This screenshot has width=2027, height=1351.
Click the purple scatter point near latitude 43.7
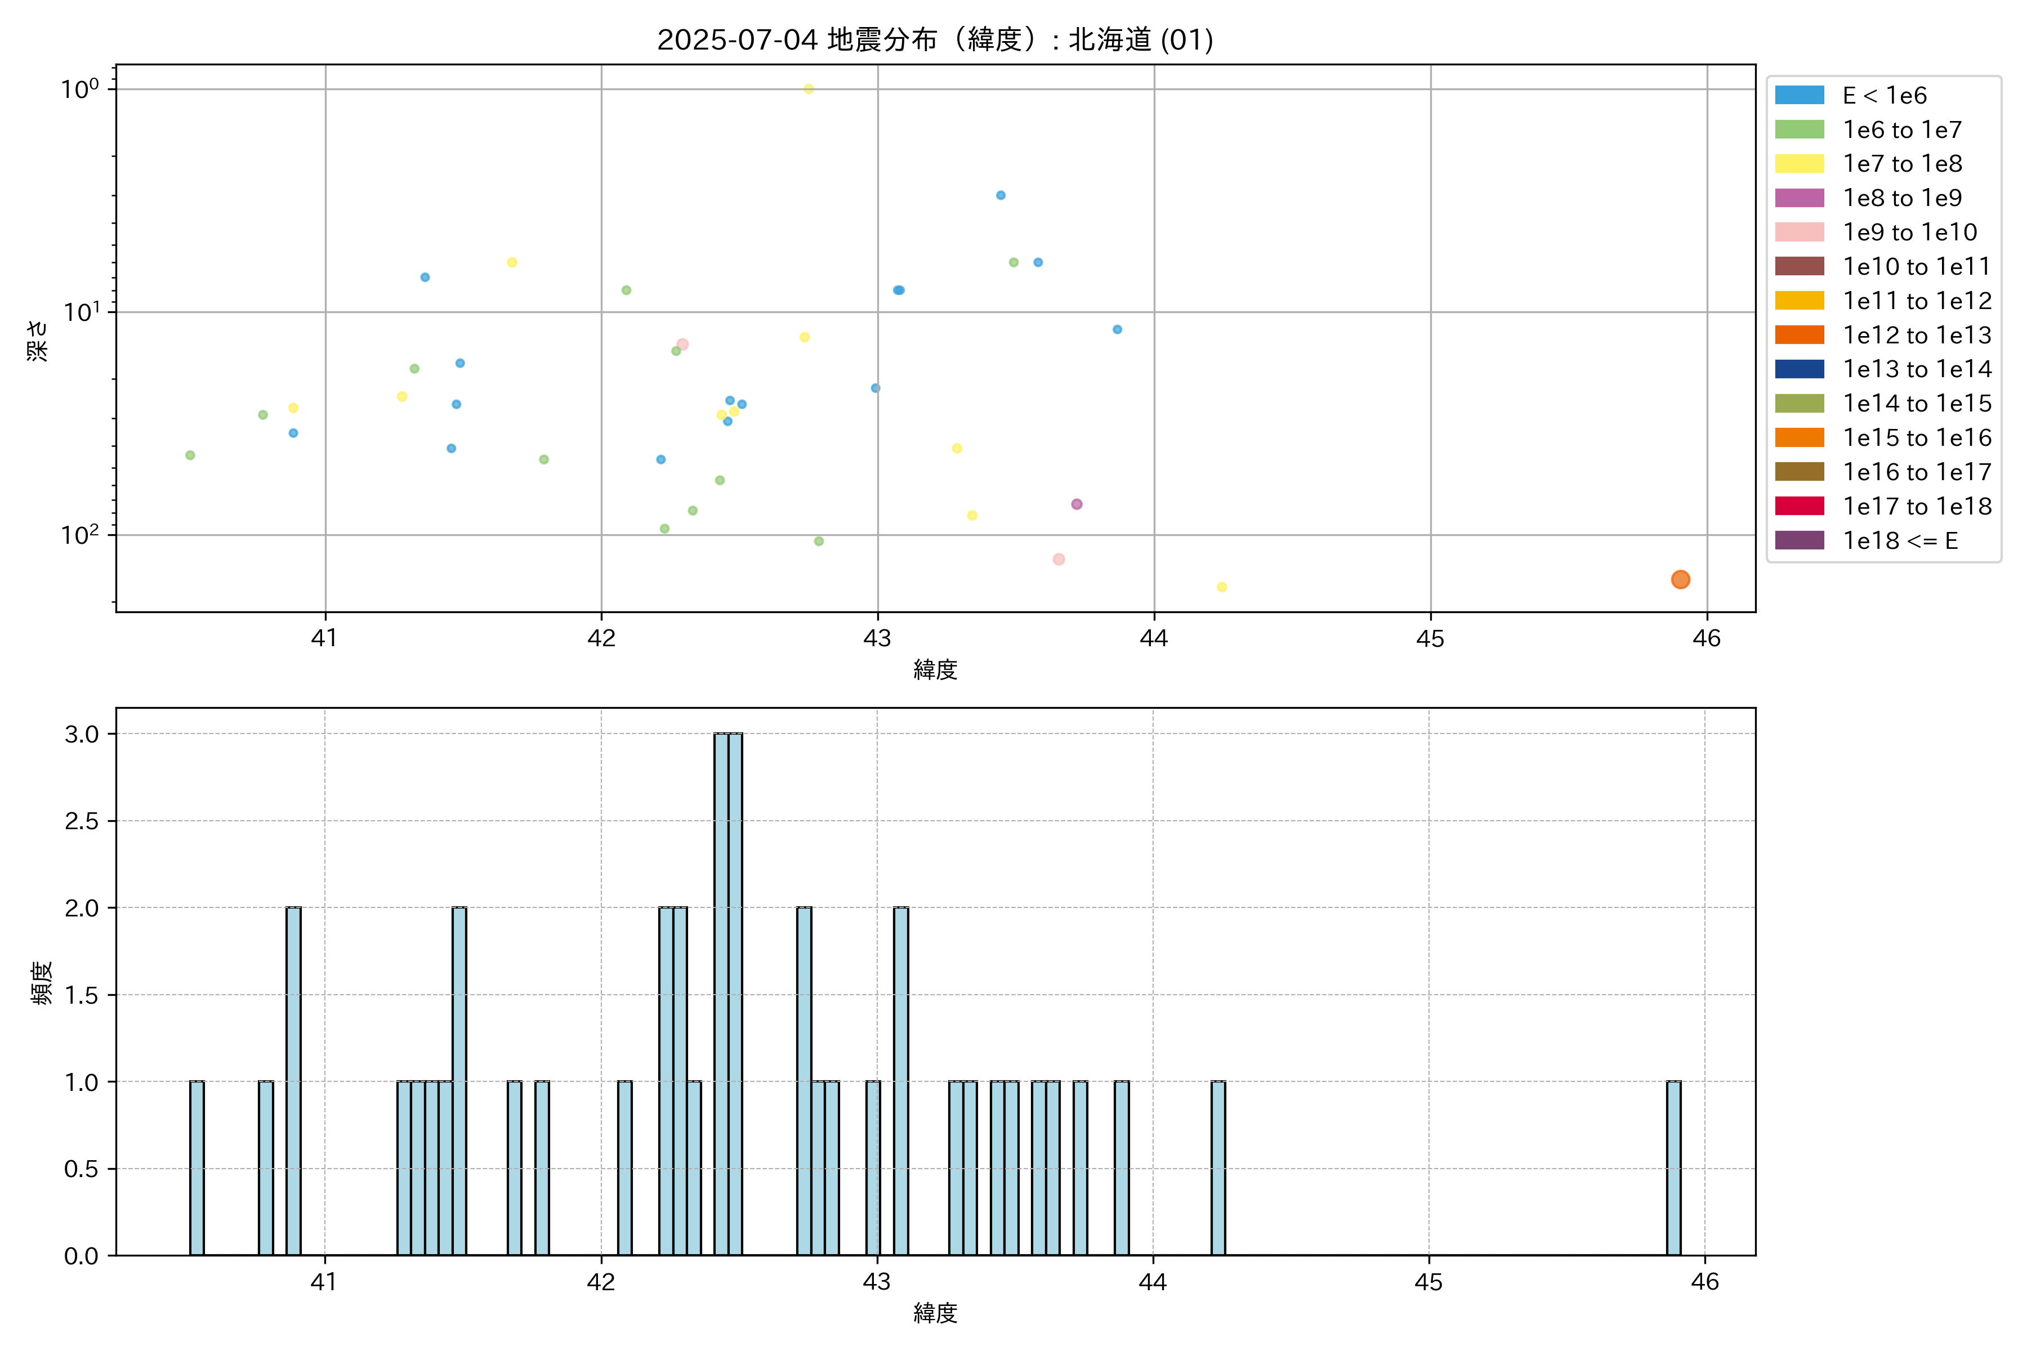tap(1077, 504)
